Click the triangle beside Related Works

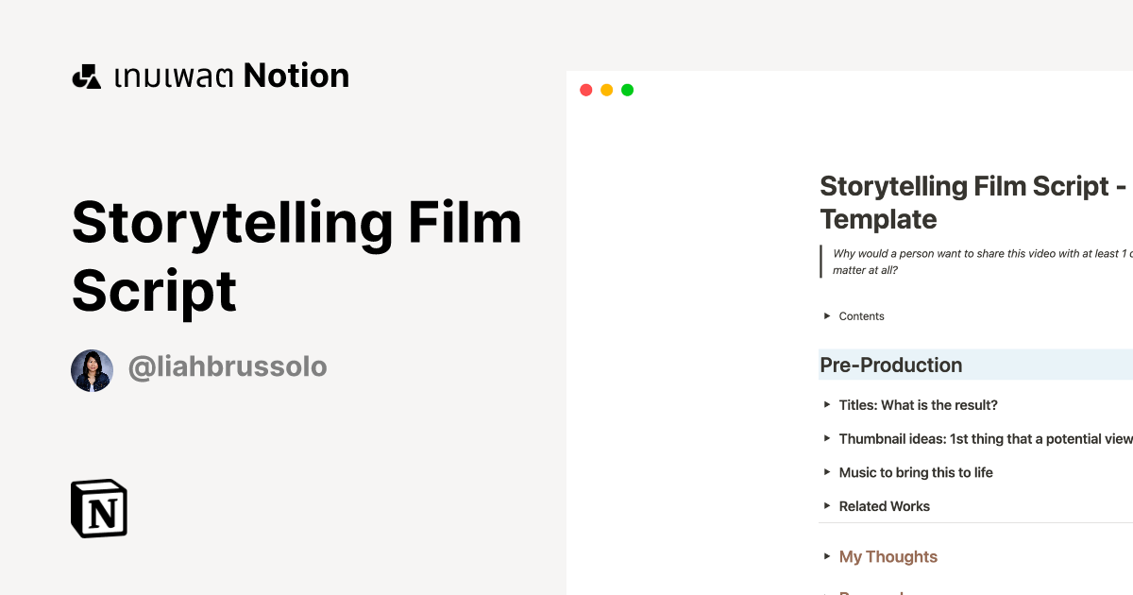825,506
